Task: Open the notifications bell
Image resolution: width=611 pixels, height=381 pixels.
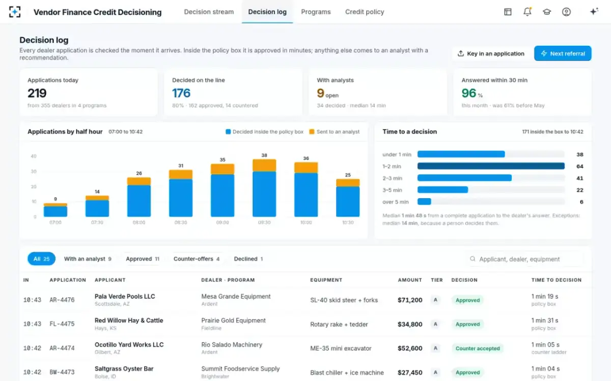Action: (x=527, y=12)
